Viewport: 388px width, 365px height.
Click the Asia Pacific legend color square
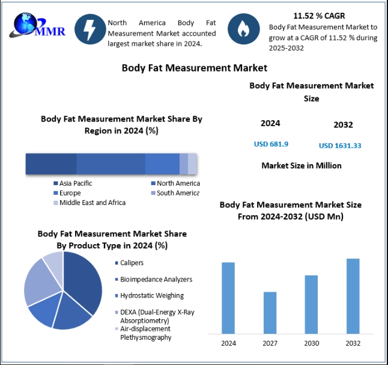(x=56, y=183)
